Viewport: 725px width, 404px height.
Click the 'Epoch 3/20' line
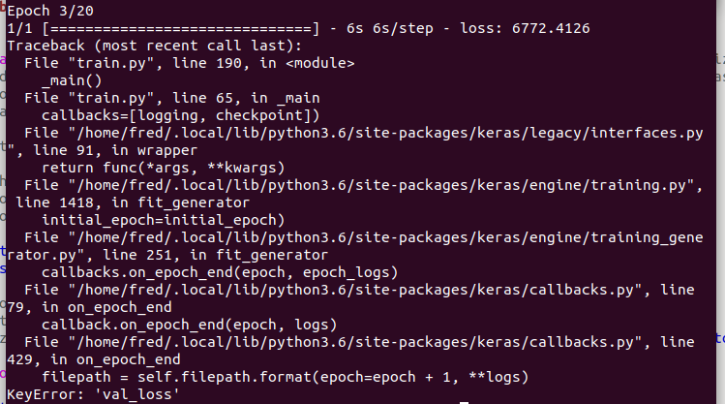(50, 11)
